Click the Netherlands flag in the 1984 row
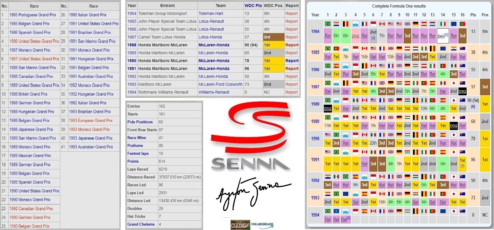The image size is (494, 230). click(x=433, y=24)
